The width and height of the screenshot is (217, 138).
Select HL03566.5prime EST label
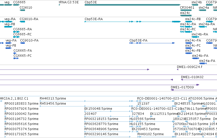tap(142, 119)
